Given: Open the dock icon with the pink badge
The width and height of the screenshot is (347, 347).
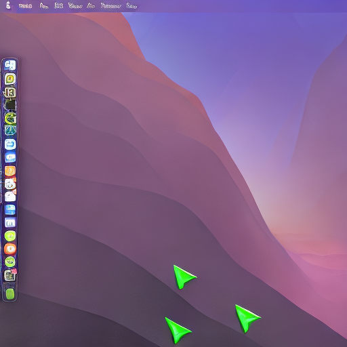Looking at the screenshot, I should click(10, 274).
